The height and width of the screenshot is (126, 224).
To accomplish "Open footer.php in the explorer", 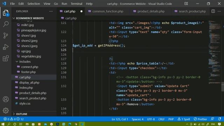I will click(x=28, y=72).
